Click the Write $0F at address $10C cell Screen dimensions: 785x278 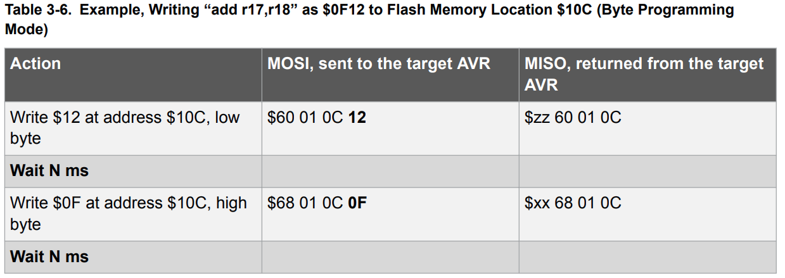tap(129, 213)
